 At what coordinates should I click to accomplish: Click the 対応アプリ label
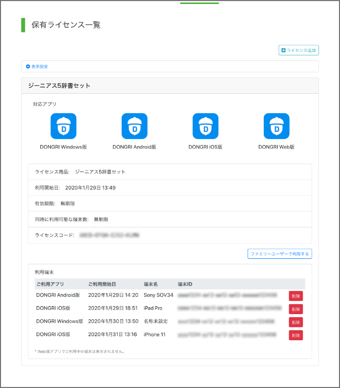(44, 104)
